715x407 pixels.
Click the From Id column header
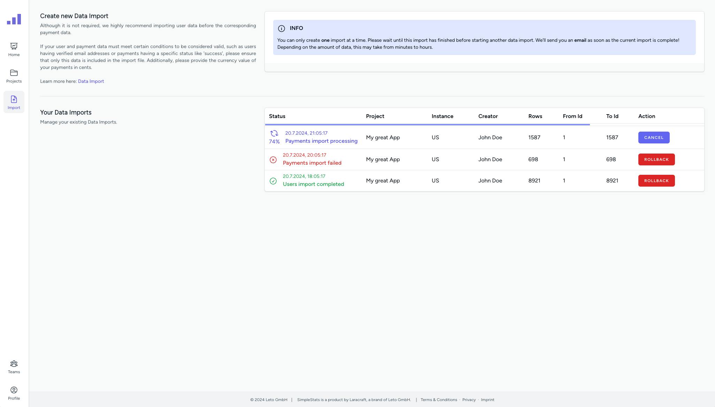572,116
